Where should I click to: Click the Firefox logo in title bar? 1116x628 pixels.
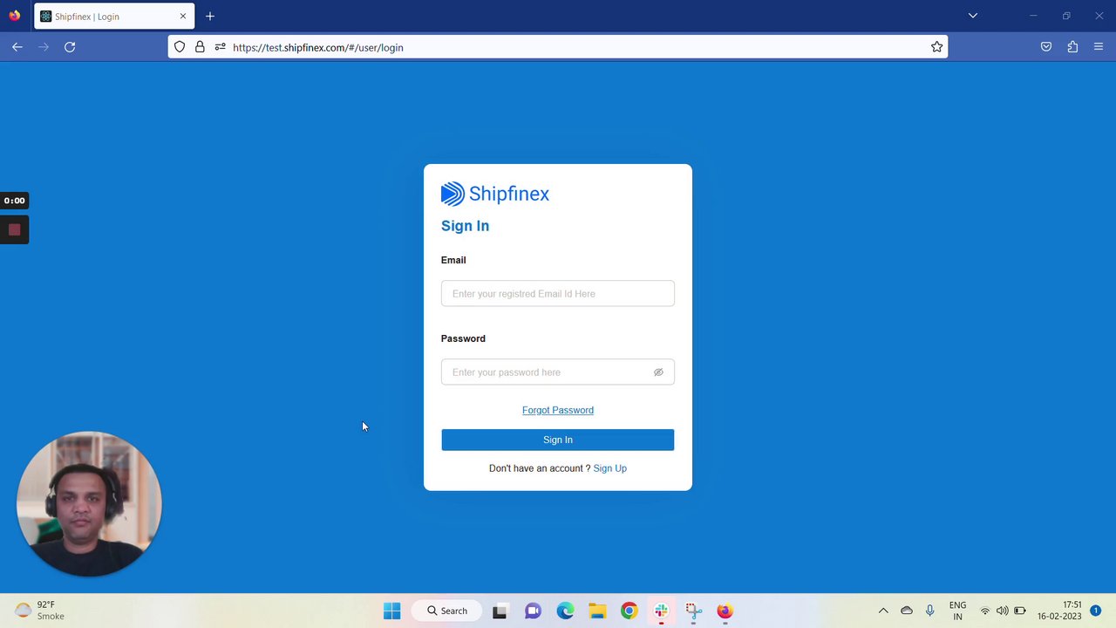pos(14,16)
